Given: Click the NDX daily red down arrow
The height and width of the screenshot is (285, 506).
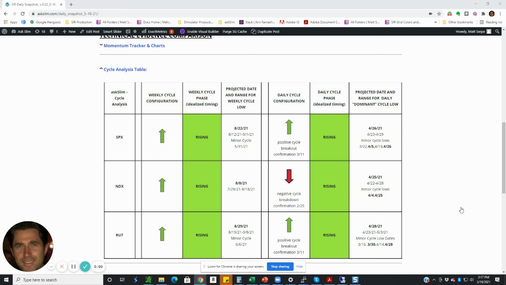Looking at the screenshot, I should click(289, 177).
